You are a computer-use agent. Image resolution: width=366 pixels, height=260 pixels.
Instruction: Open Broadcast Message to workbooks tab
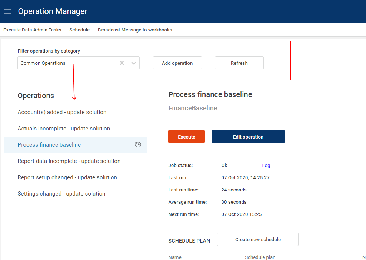click(135, 30)
